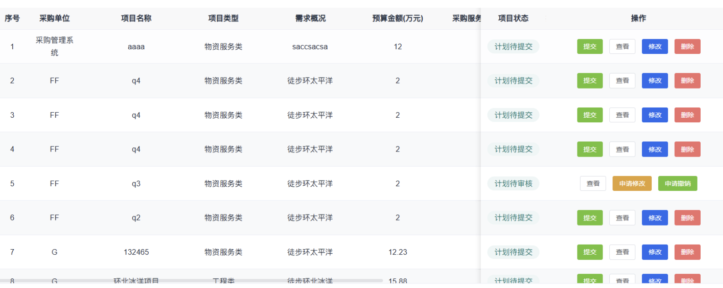
Task: Click 查看 button for project 132465
Action: [622, 252]
